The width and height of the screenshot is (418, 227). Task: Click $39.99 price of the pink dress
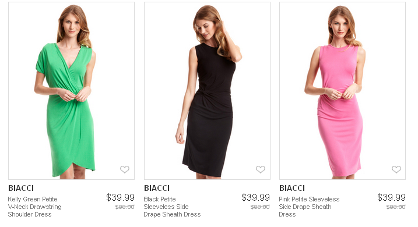pos(391,197)
